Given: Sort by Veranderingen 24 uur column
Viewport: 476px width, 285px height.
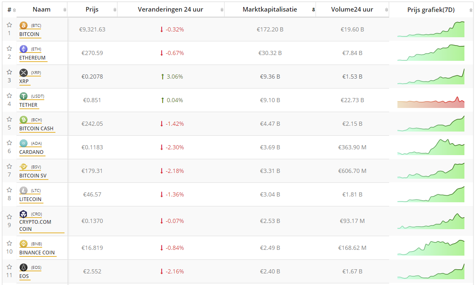Looking at the screenshot, I should (x=170, y=10).
